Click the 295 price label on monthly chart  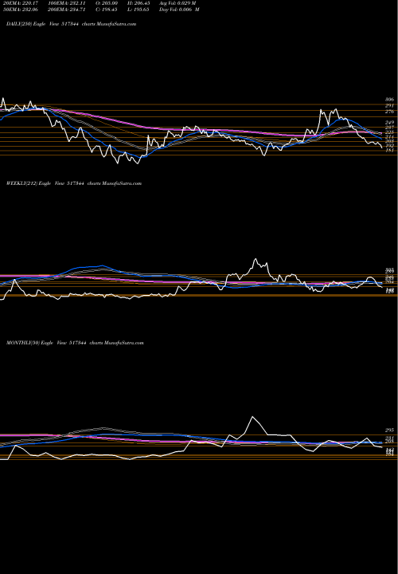tap(389, 431)
